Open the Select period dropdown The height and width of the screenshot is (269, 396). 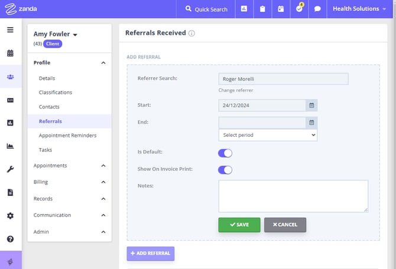click(x=268, y=135)
